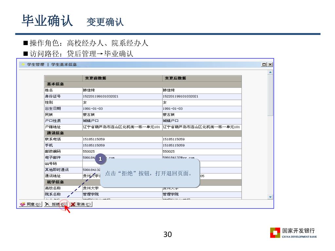Click the 电子邮件 row label

tap(53, 158)
